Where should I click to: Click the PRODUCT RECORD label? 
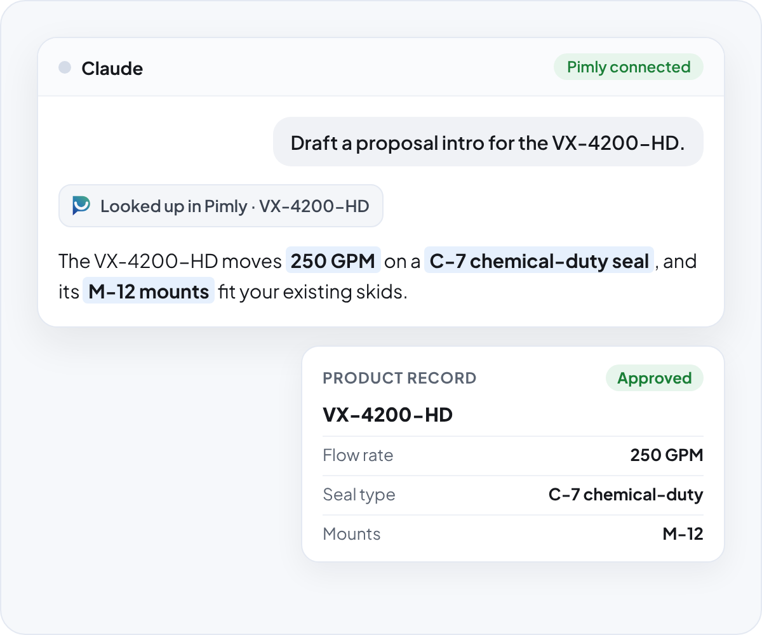(x=399, y=378)
